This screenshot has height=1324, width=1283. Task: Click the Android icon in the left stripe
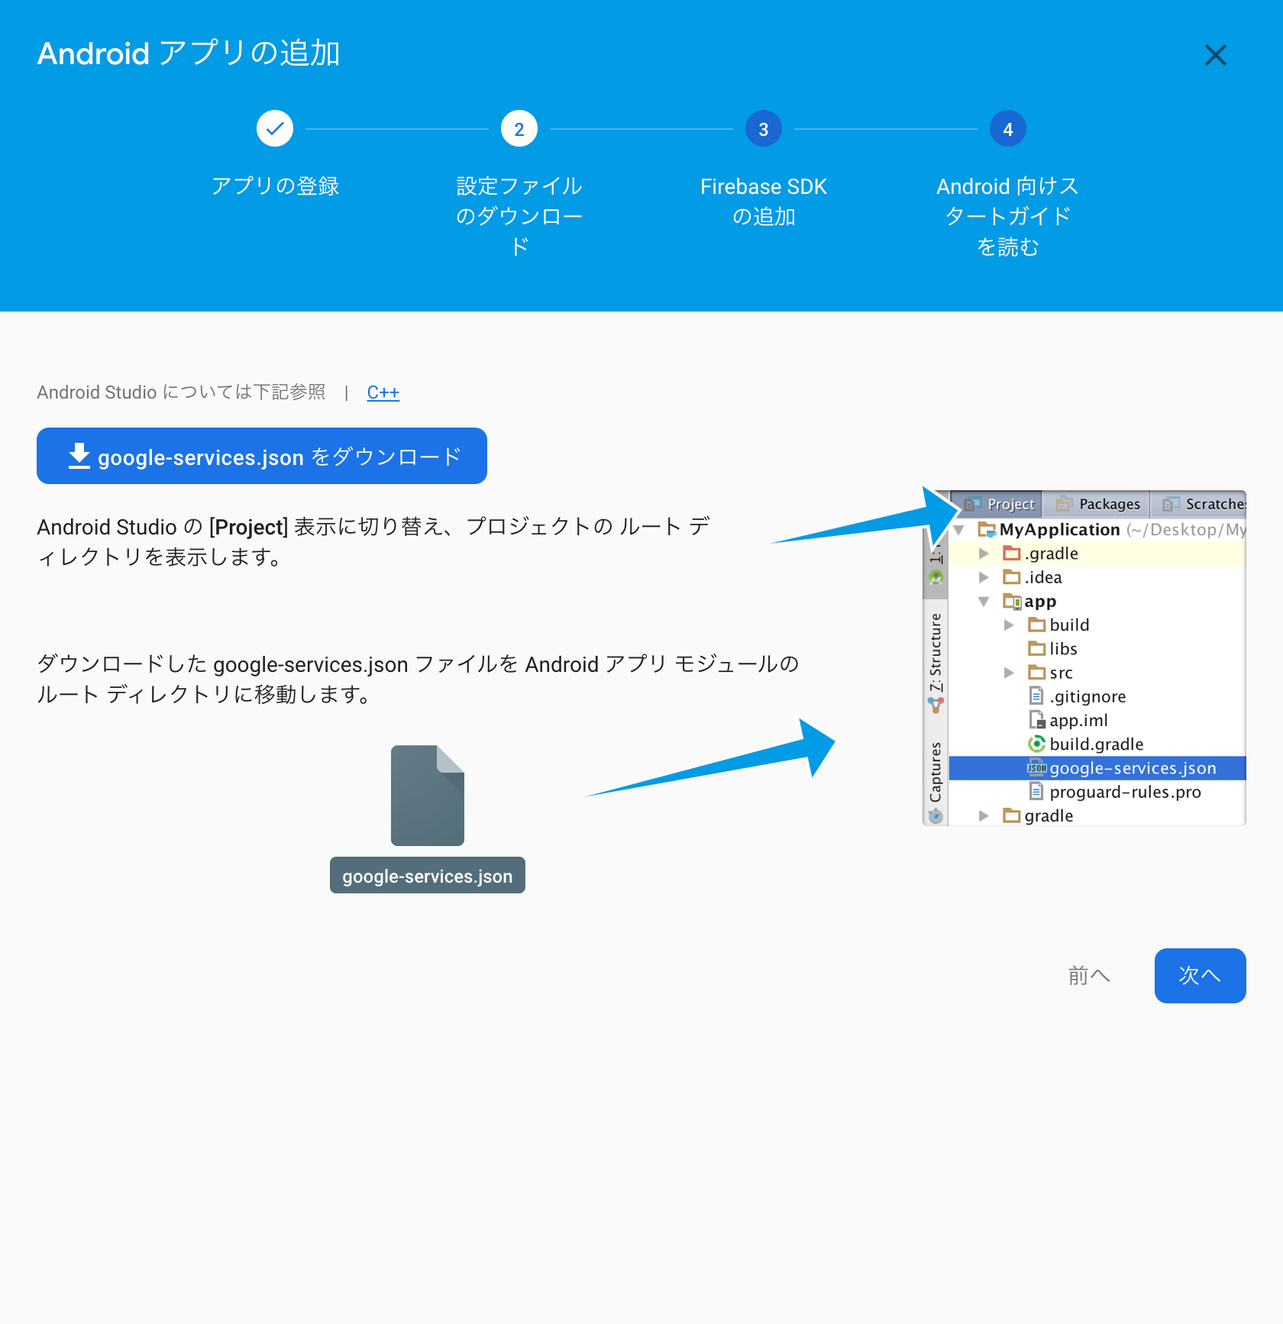pos(936,577)
